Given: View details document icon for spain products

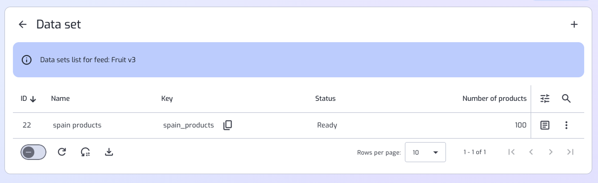Looking at the screenshot, I should click(544, 125).
